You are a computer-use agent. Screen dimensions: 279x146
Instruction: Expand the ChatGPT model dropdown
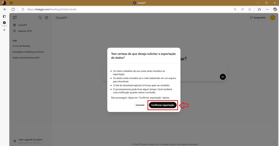[63, 18]
